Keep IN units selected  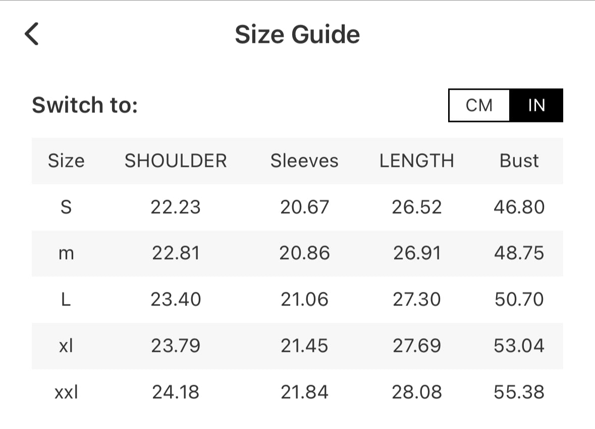tap(537, 105)
